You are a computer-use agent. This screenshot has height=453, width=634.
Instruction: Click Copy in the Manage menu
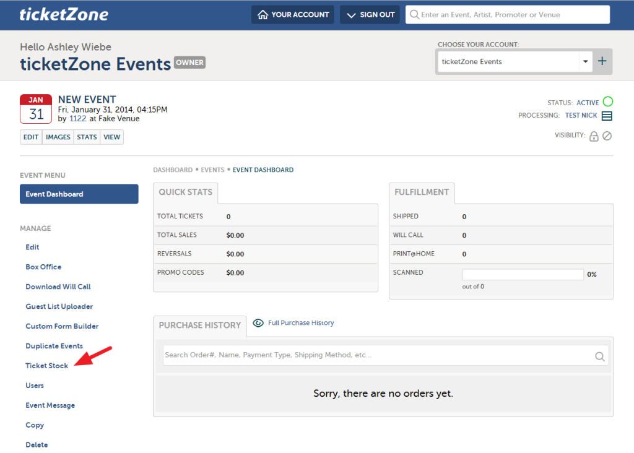[35, 425]
